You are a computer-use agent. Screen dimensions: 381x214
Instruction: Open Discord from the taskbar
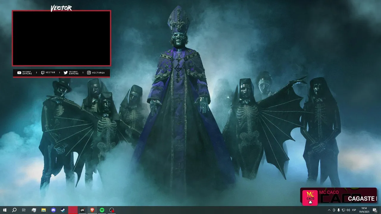point(53,210)
